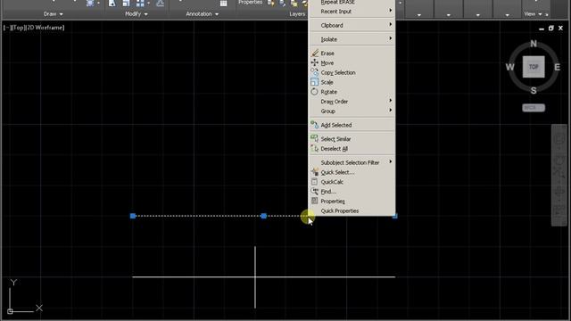Select Copy Selection in the context menu
The height and width of the screenshot is (321, 571).
pos(352,72)
